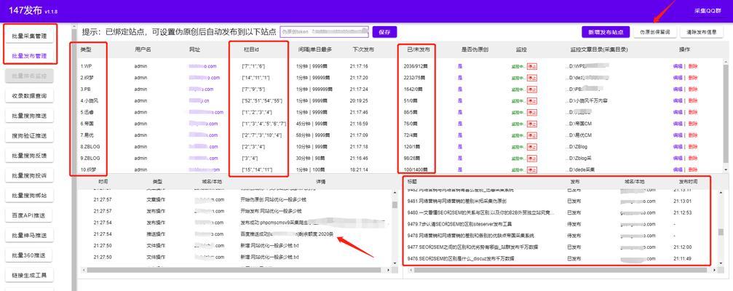Viewport: 733px width, 291px height.
Task: Click the purple 保存 button
Action: (385, 32)
